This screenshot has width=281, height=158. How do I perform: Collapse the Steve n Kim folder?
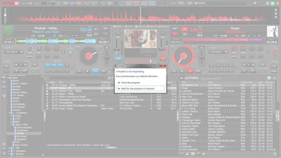(x=11, y=125)
